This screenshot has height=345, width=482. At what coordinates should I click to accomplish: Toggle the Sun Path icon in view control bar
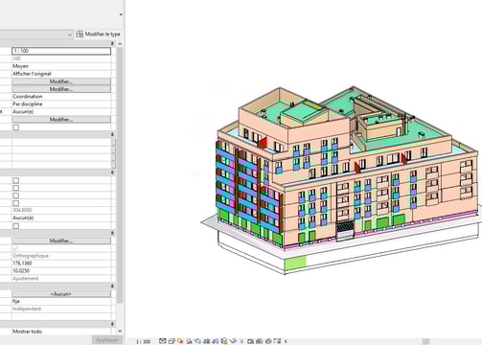coord(180,341)
